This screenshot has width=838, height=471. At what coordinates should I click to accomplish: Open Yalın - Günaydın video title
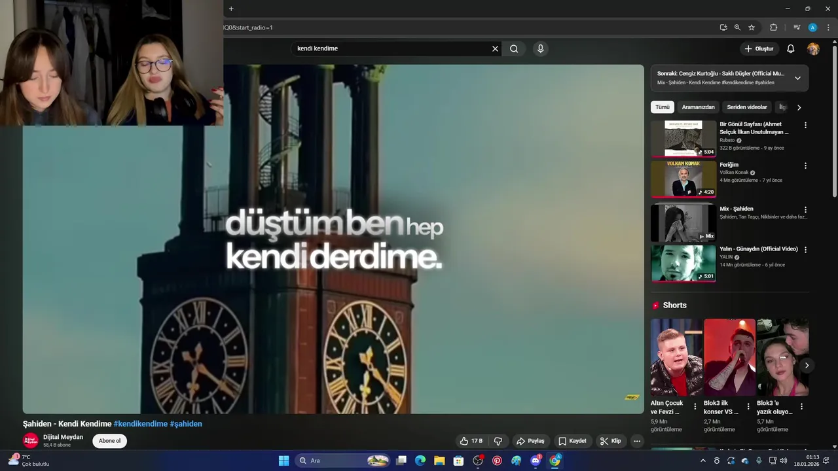[758, 249]
